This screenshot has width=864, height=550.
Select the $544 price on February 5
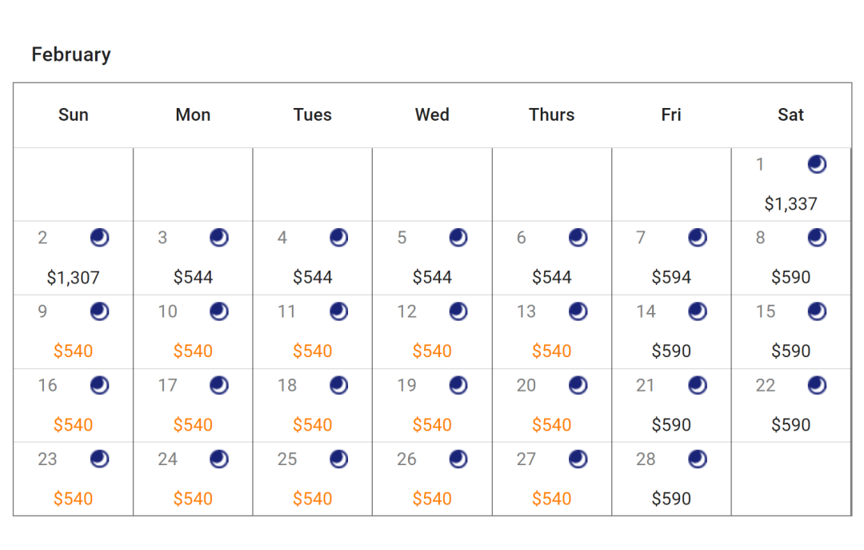[x=432, y=277]
